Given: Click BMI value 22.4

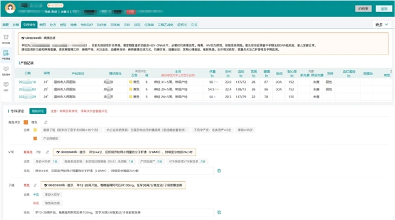Looking at the screenshot, I should (x=228, y=90).
